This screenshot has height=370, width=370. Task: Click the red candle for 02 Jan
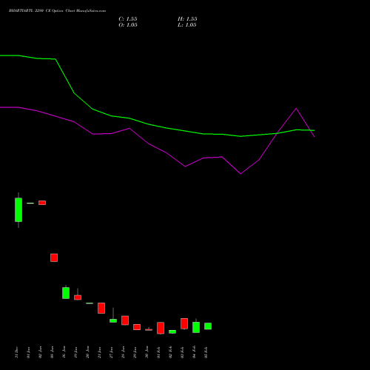(x=42, y=203)
